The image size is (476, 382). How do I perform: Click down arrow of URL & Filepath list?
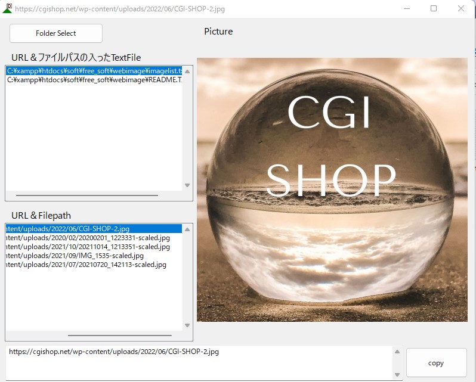tap(187, 325)
